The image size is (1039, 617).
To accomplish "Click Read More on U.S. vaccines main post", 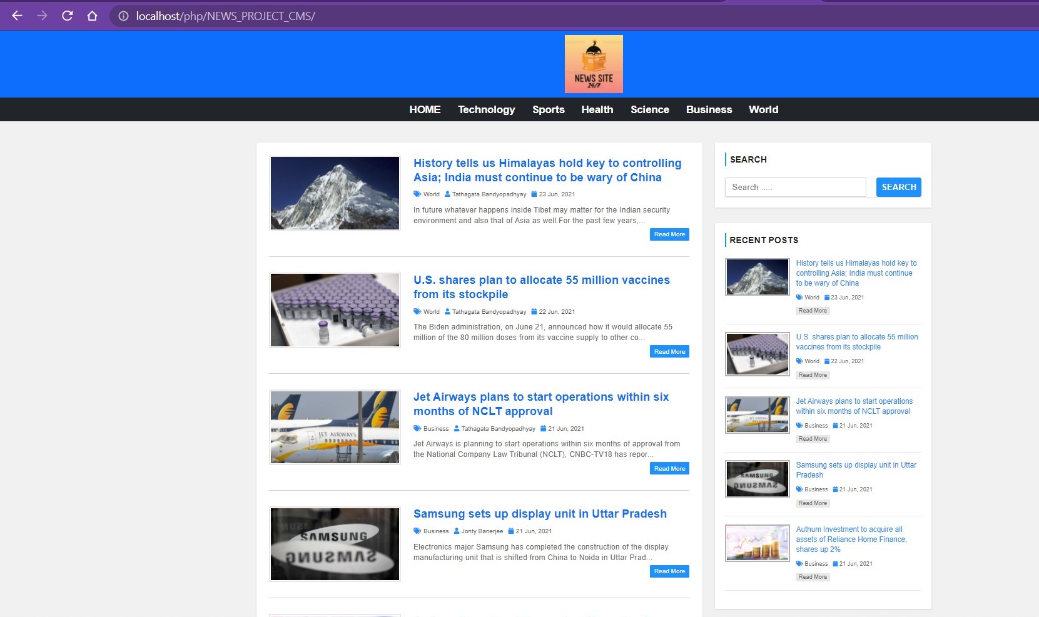I will pyautogui.click(x=669, y=352).
